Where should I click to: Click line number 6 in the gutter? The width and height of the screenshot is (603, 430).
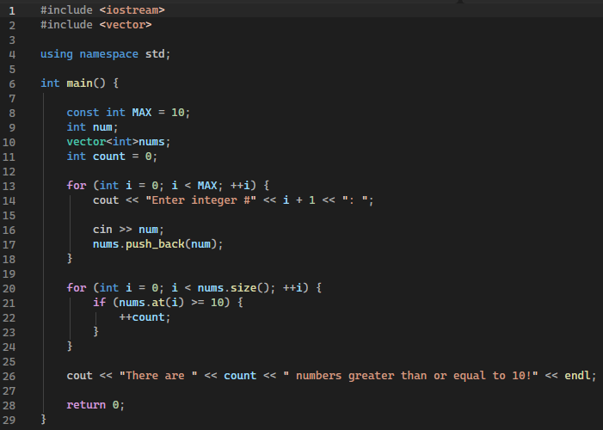point(12,83)
